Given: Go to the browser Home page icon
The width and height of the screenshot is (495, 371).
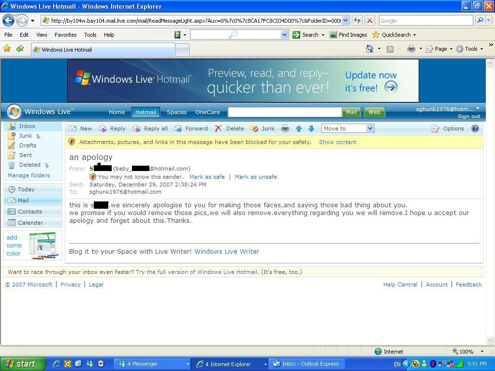Looking at the screenshot, I should coord(370,49).
